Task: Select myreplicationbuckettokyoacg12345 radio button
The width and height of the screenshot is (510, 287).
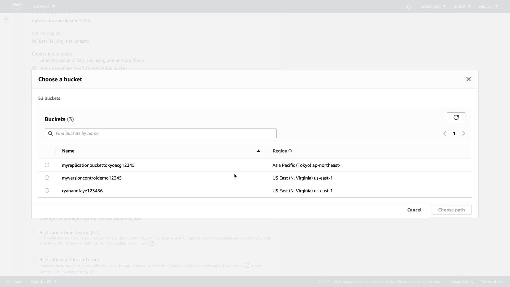Action: click(x=47, y=165)
